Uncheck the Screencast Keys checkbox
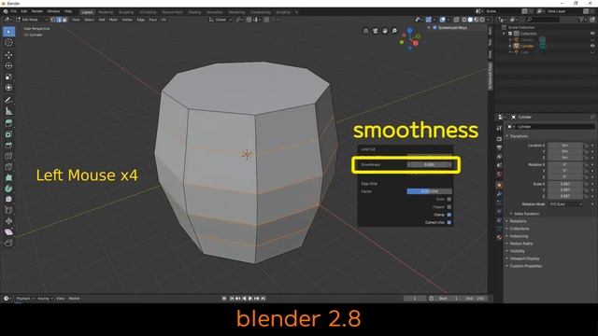 (x=434, y=28)
